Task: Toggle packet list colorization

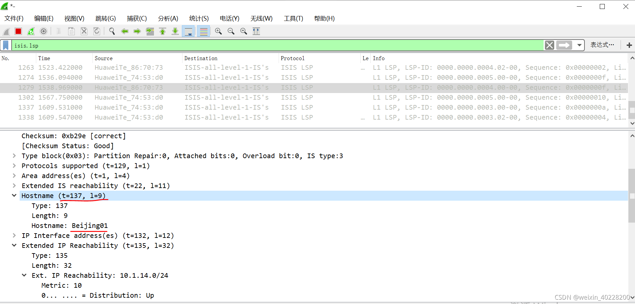Action: [x=203, y=31]
